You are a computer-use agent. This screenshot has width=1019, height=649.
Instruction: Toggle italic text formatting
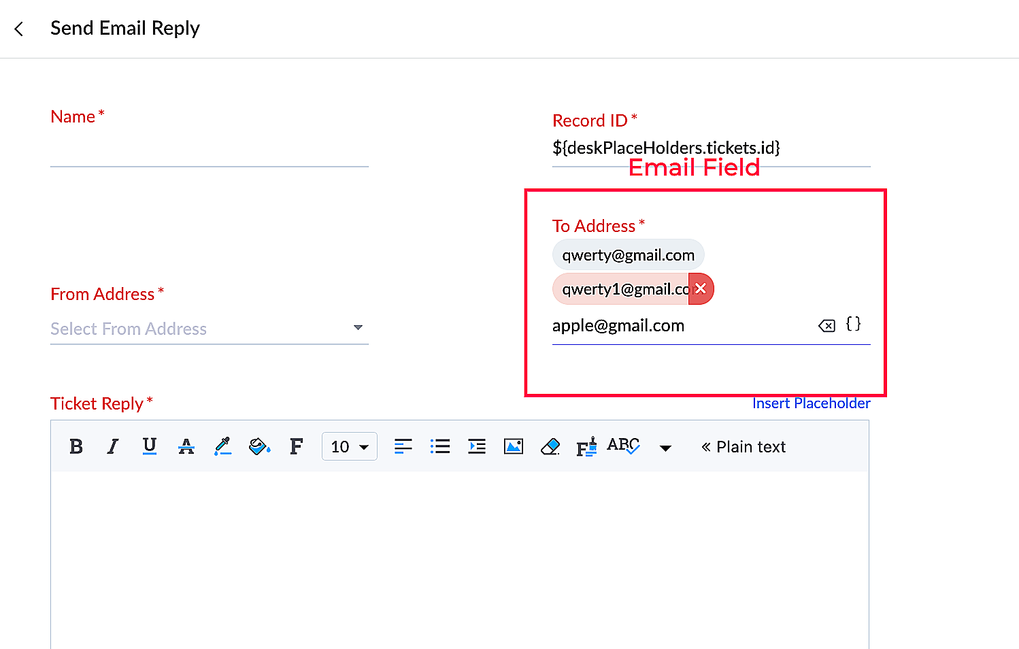(113, 447)
